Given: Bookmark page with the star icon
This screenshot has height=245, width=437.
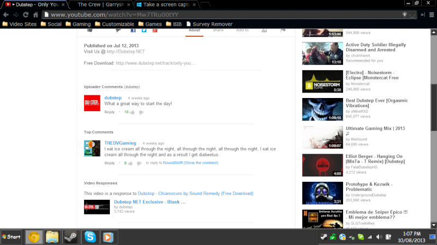Looking at the screenshot, I should (412, 15).
